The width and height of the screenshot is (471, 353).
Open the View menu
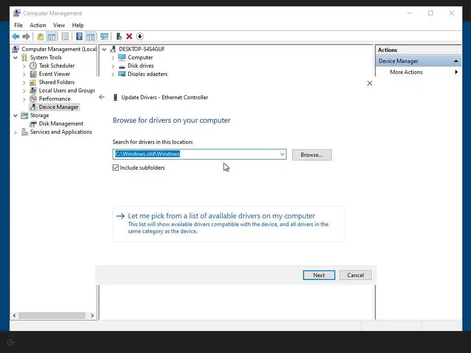(59, 25)
